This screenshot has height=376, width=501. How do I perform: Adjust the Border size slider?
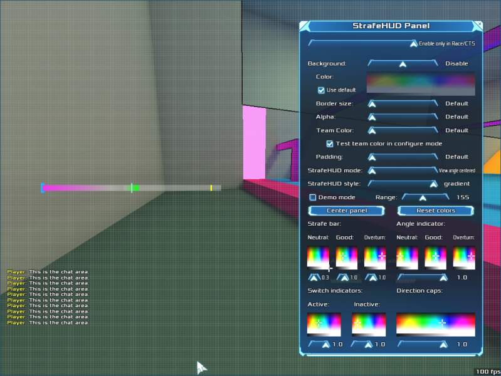pyautogui.click(x=403, y=103)
